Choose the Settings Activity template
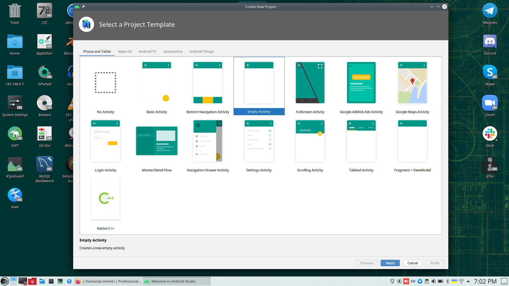509x286 pixels. click(x=259, y=141)
